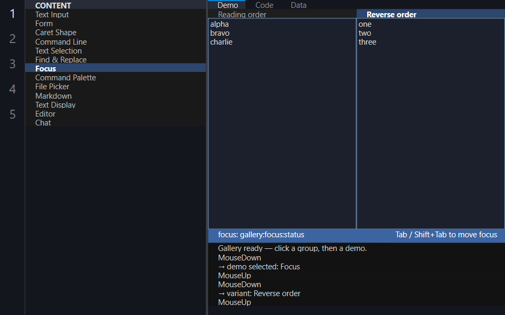Open the Text Input demo
Viewport: 505px width, 315px height.
click(115, 15)
